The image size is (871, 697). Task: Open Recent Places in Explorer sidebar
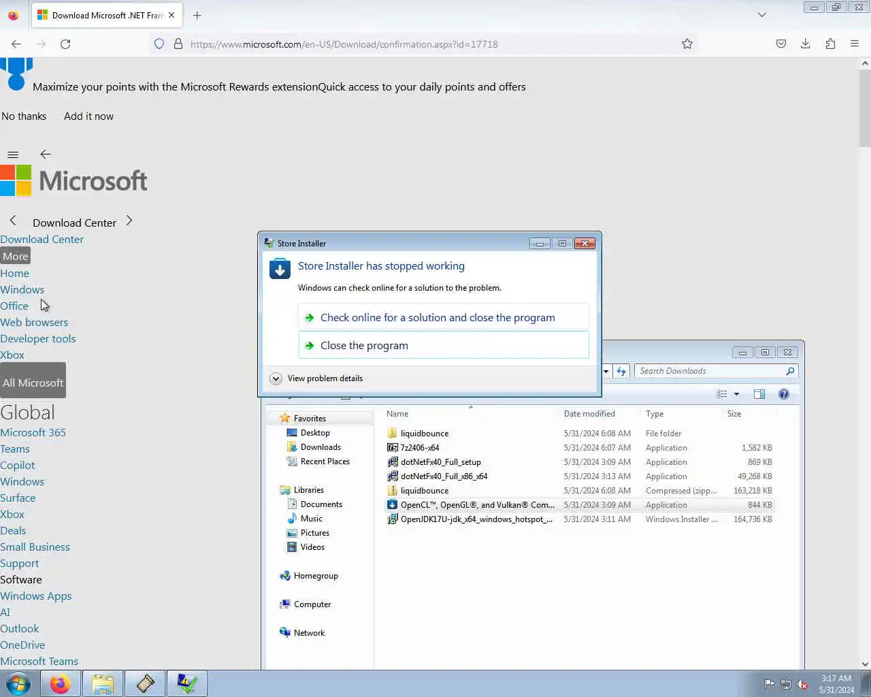pyautogui.click(x=325, y=461)
